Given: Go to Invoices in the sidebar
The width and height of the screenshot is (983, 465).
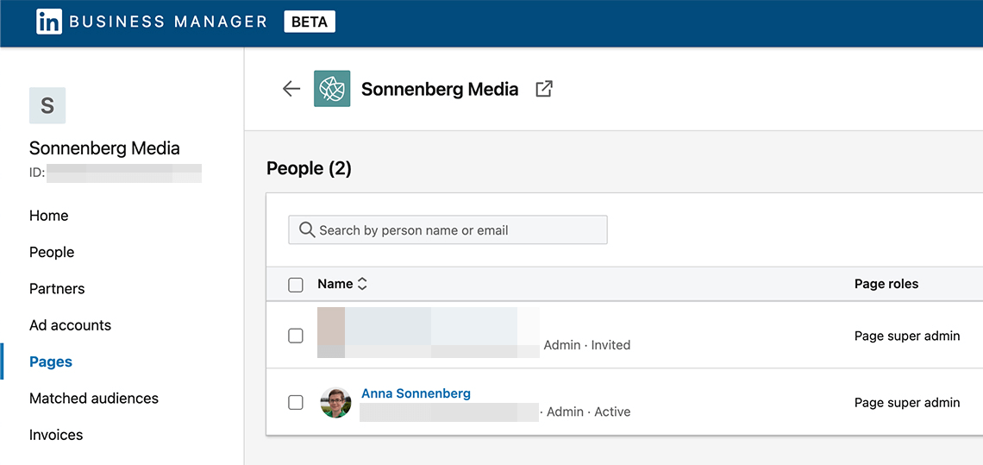Looking at the screenshot, I should pyautogui.click(x=56, y=435).
